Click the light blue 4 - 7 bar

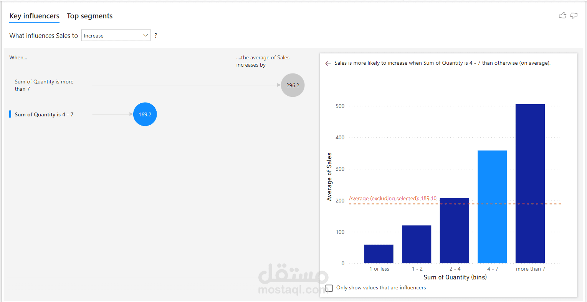click(492, 207)
